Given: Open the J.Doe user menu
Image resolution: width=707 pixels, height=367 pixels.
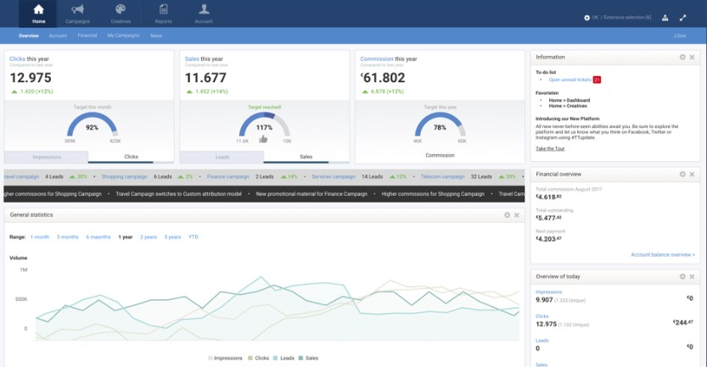Looking at the screenshot, I should click(x=679, y=36).
